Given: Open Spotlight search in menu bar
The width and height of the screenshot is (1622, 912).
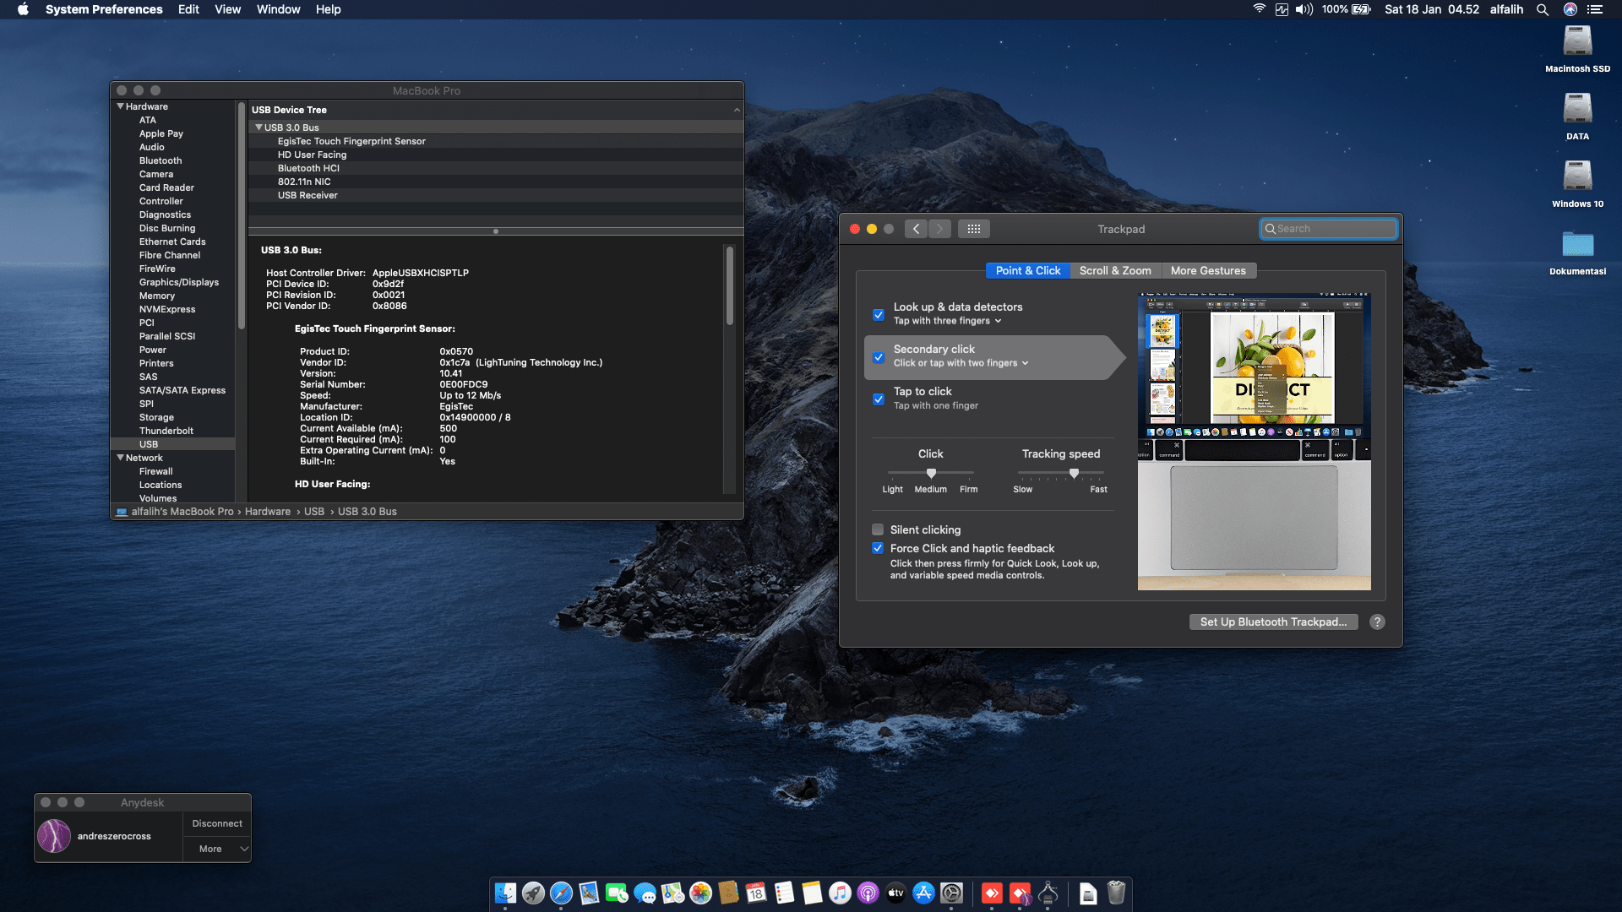Looking at the screenshot, I should pos(1542,9).
